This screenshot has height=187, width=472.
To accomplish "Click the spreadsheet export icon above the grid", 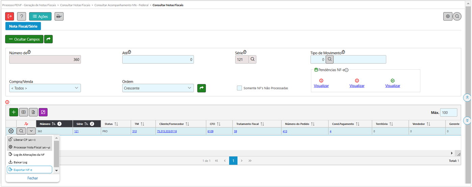I will tap(33, 112).
